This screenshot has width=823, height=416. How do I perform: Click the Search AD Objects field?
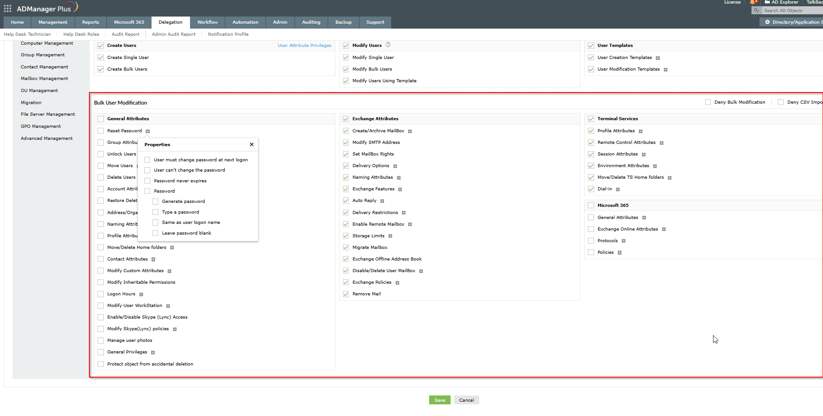pos(791,11)
